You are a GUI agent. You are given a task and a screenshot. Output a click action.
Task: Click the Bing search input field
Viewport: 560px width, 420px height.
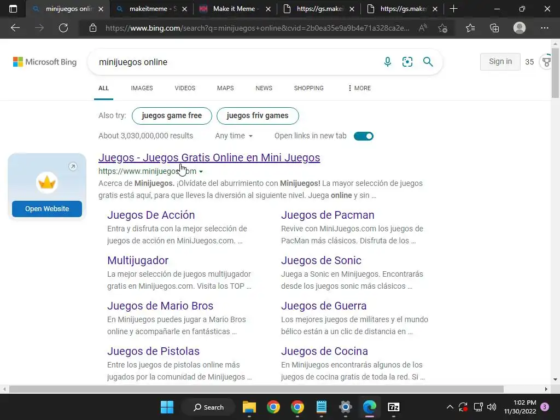(x=236, y=62)
